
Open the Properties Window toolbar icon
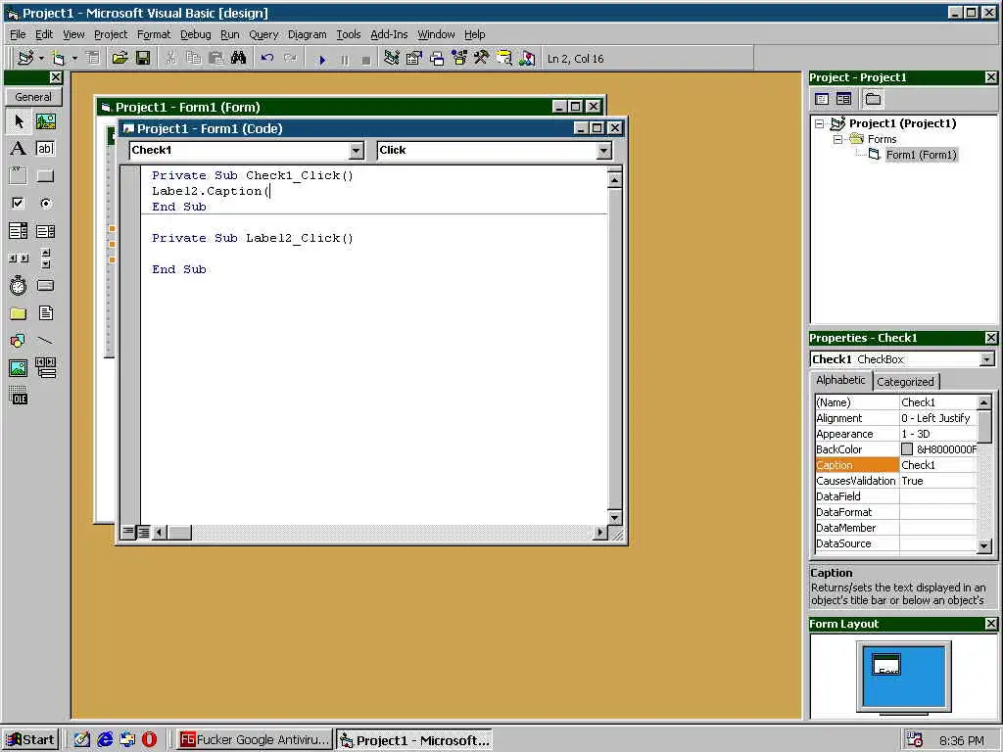tap(414, 58)
